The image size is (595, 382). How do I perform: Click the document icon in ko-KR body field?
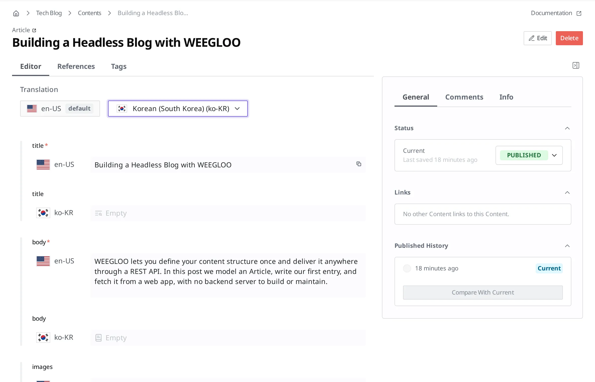[98, 338]
